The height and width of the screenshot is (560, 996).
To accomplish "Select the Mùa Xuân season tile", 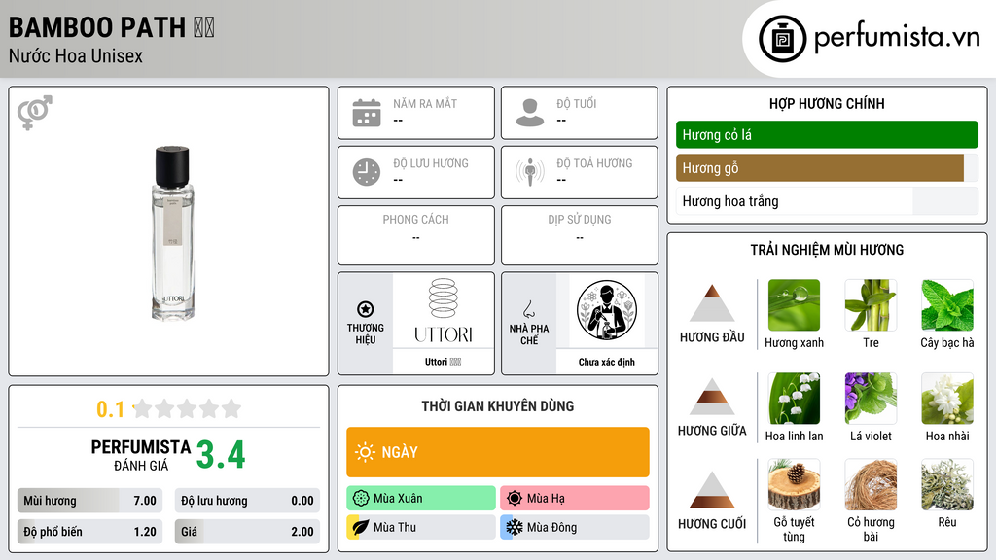I will (x=420, y=499).
